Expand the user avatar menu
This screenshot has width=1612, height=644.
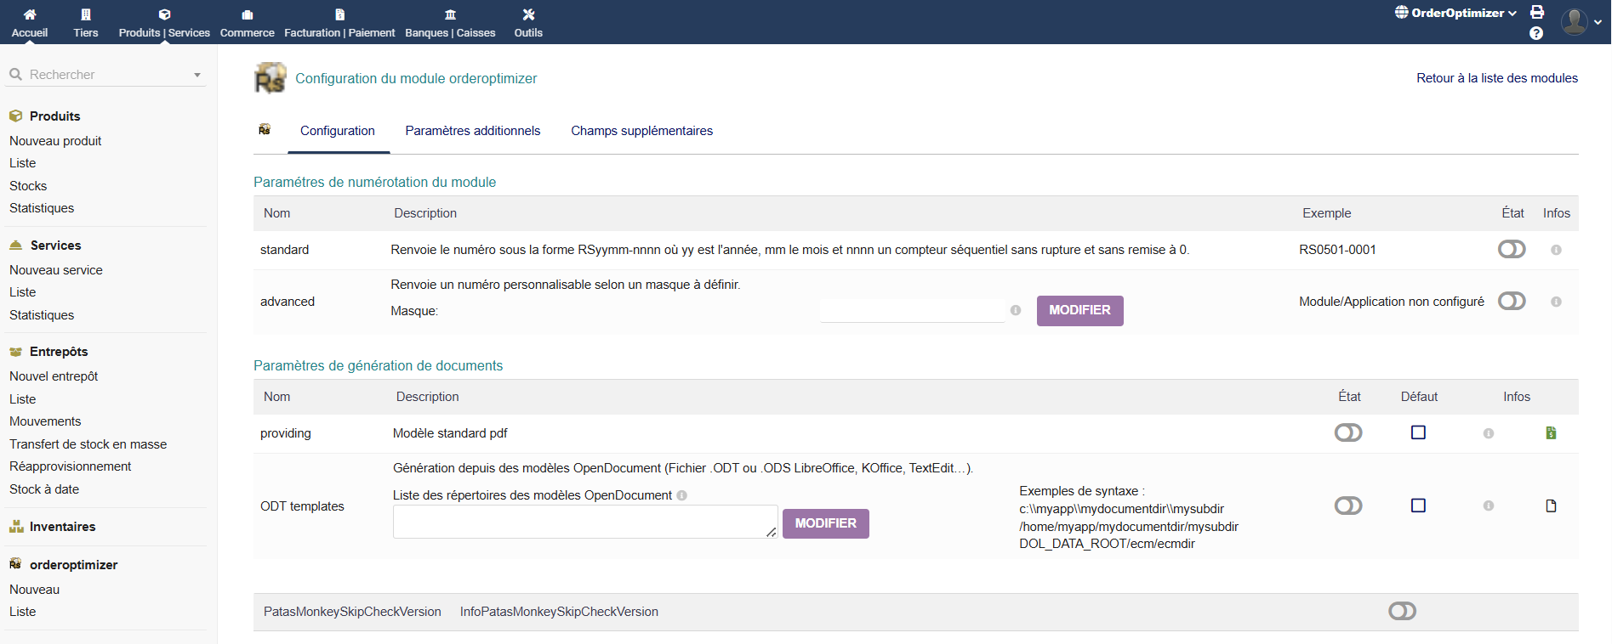pos(1581,22)
